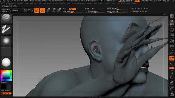
Task: Open the Layer menu
Action: click(39, 4)
